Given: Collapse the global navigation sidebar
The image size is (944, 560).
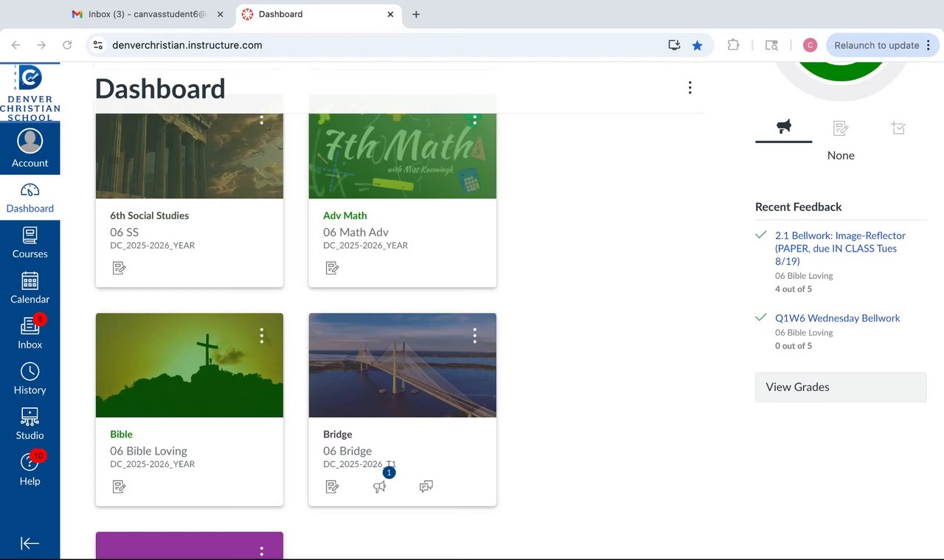Looking at the screenshot, I should click(29, 544).
